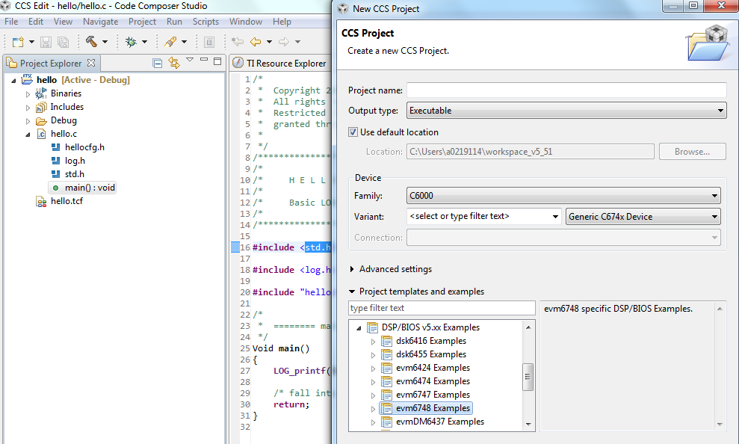Select evmDM6437 Examples in templates tree

coord(439,422)
